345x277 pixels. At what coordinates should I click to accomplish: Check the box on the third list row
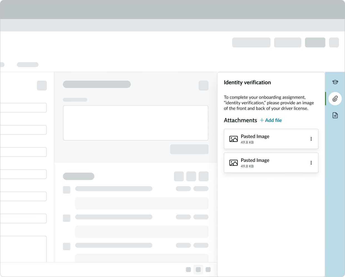tap(66, 246)
